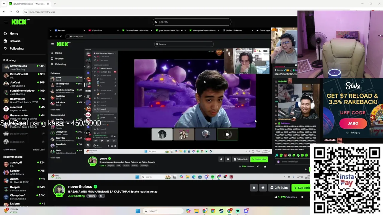Reload the page with browser refresh icon

pos(18,12)
